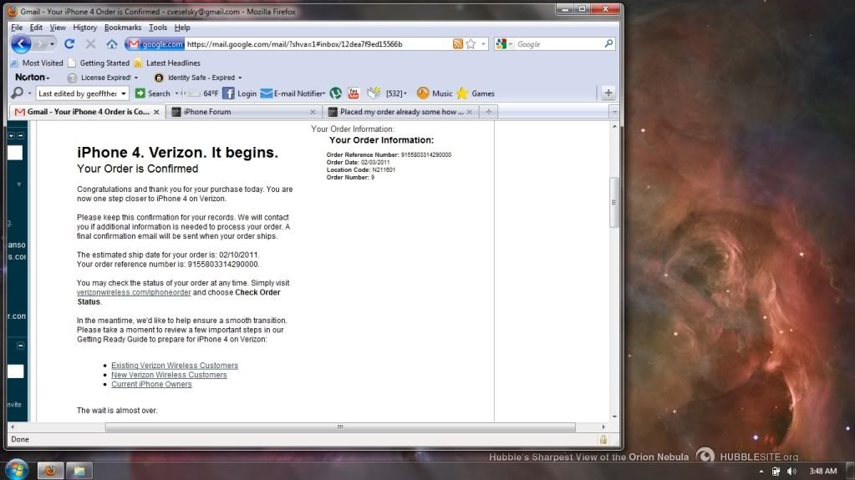Click the toolbar magnifier search icon
855x480 pixels.
17,93
